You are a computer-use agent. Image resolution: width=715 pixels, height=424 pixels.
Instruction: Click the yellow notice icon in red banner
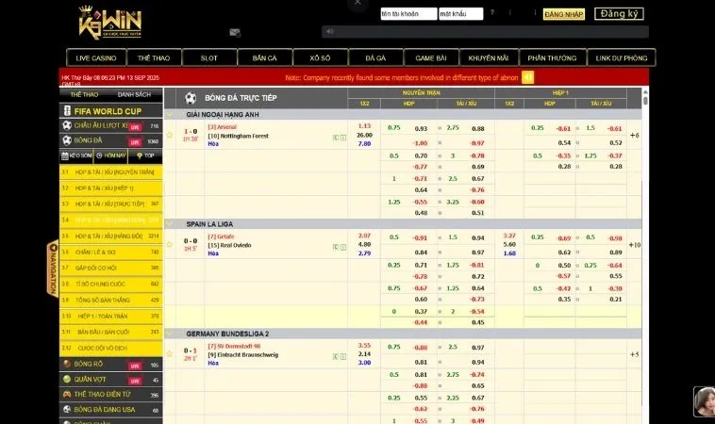click(527, 77)
